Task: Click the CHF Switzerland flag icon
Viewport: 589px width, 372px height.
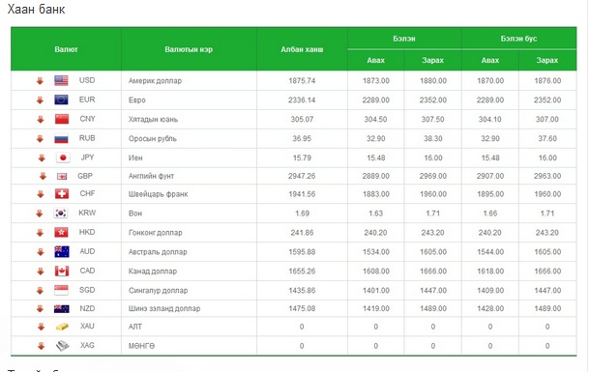Action: tap(62, 193)
